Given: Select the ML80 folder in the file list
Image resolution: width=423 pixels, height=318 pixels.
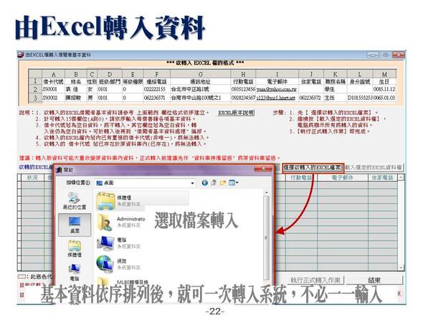Looking at the screenshot, I should [x=123, y=281].
